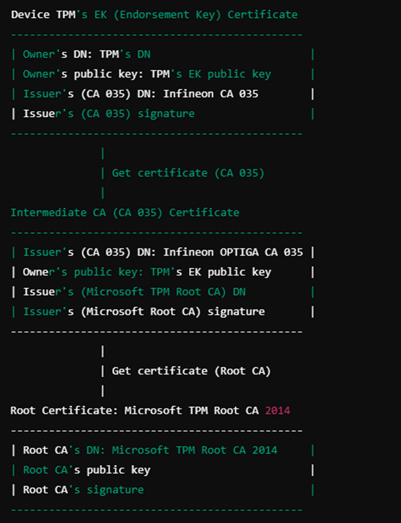
Task: Select line "Root CA's DN: Microsoft TPM Root CA 2014"
Action: [x=150, y=450]
